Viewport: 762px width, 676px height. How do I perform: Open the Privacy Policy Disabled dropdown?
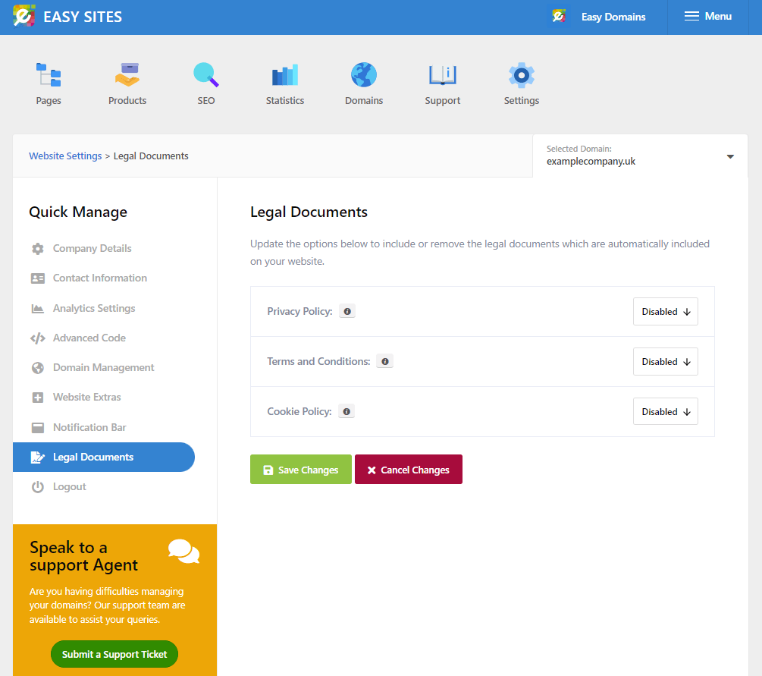(665, 311)
